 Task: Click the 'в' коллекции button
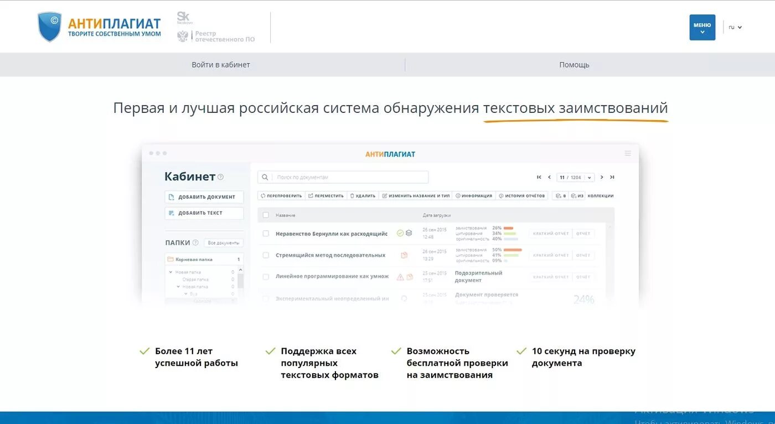click(x=560, y=195)
